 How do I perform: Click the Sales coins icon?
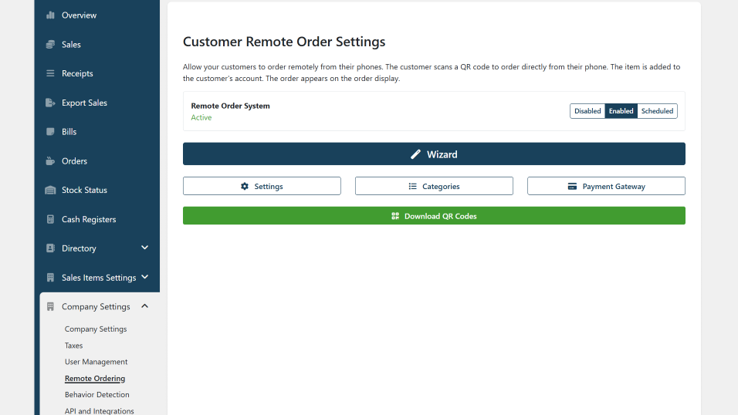(50, 44)
